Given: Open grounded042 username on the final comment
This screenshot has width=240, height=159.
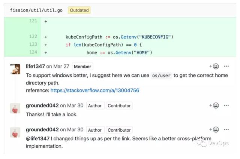Looking at the screenshot, I should pos(42,129).
